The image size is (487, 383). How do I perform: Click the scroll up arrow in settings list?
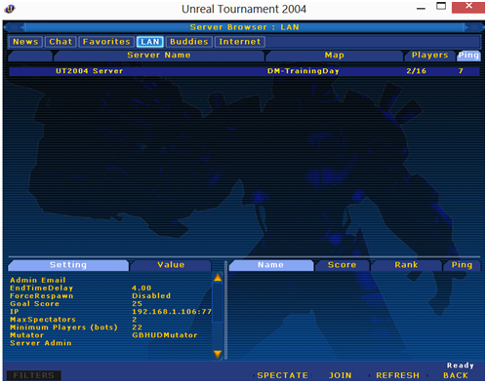click(218, 277)
